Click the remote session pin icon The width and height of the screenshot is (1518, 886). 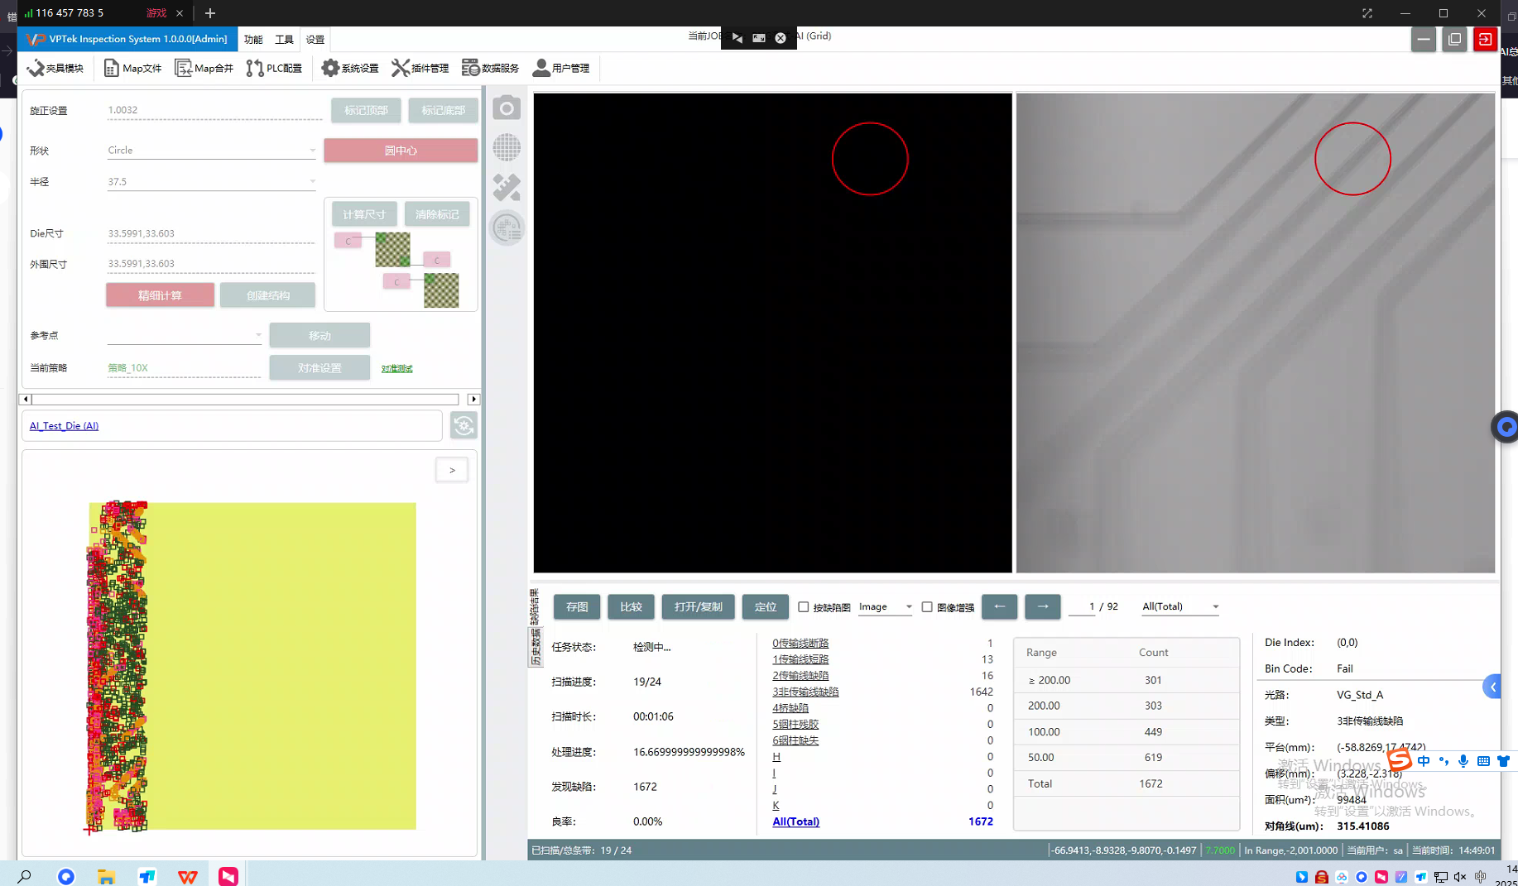point(737,37)
